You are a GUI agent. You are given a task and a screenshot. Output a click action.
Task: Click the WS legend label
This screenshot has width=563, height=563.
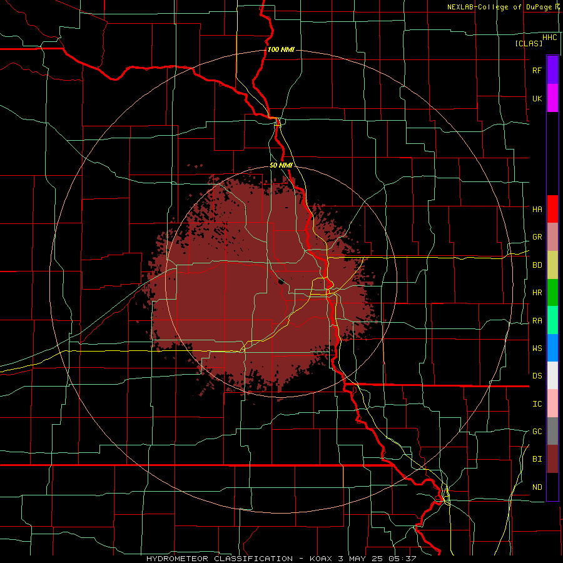(x=537, y=348)
